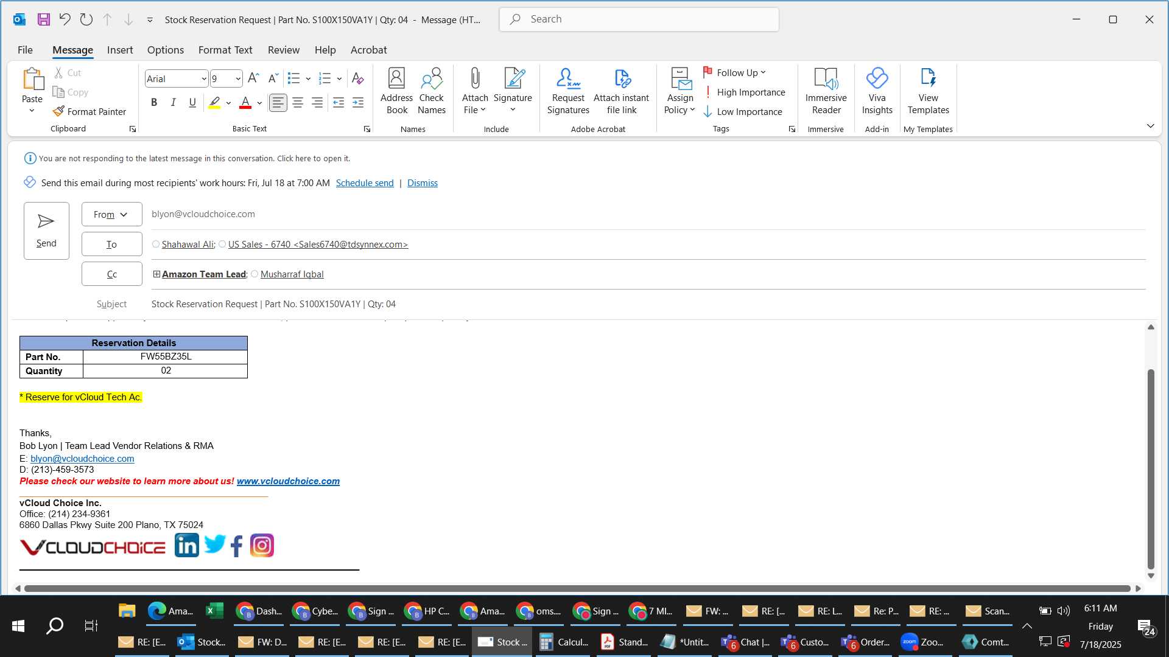
Task: Click the Instagram icon in the signature
Action: [262, 545]
